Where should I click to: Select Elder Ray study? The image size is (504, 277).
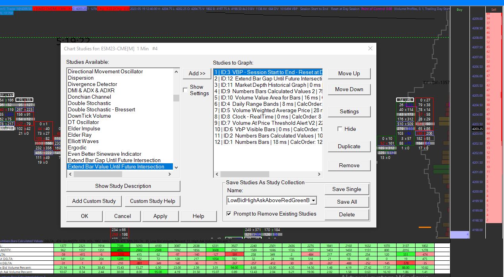point(120,135)
